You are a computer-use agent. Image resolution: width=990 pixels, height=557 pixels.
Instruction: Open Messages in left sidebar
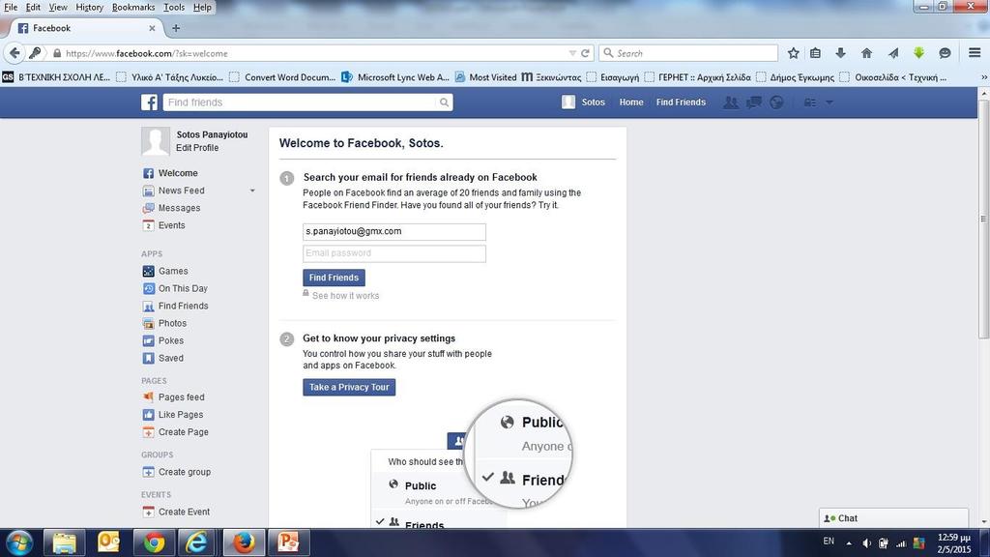click(x=179, y=208)
